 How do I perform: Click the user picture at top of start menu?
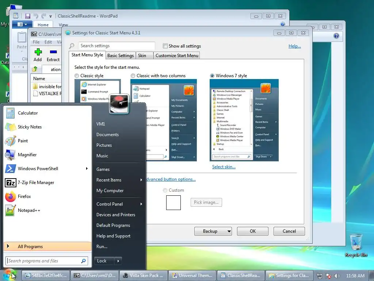119,104
